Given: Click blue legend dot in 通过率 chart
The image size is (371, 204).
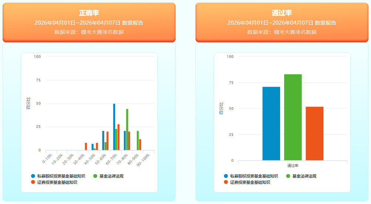Looking at the screenshot, I should point(226,176).
